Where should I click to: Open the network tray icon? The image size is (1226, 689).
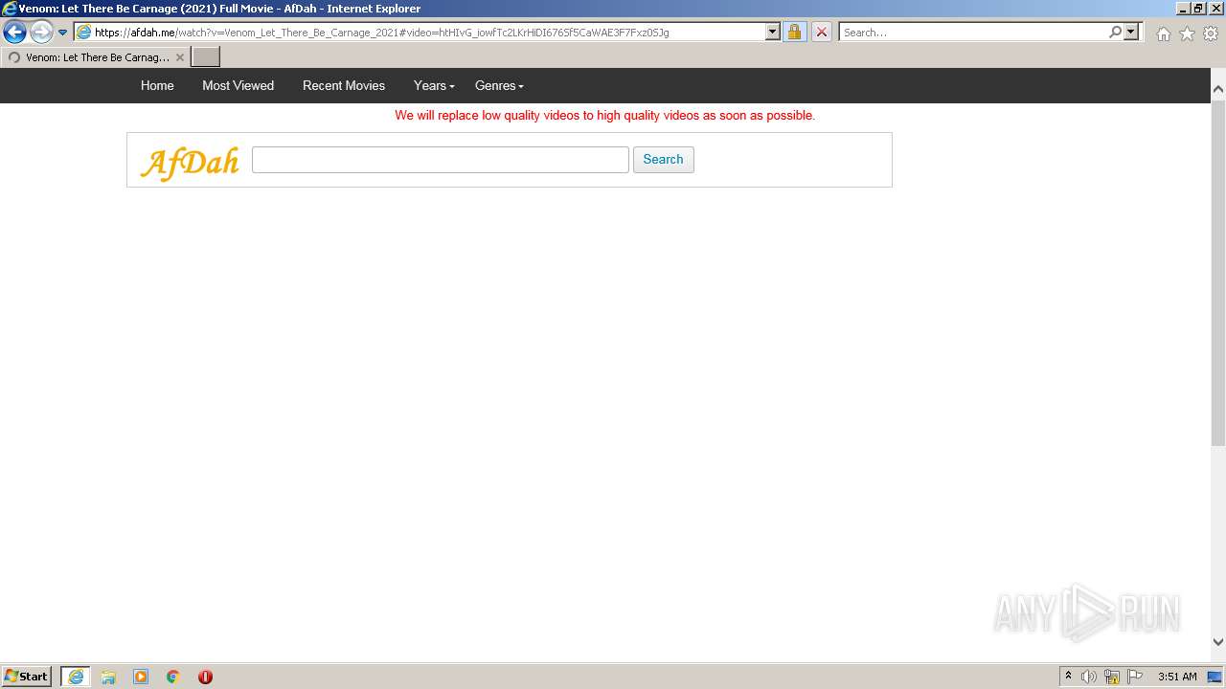[1112, 677]
